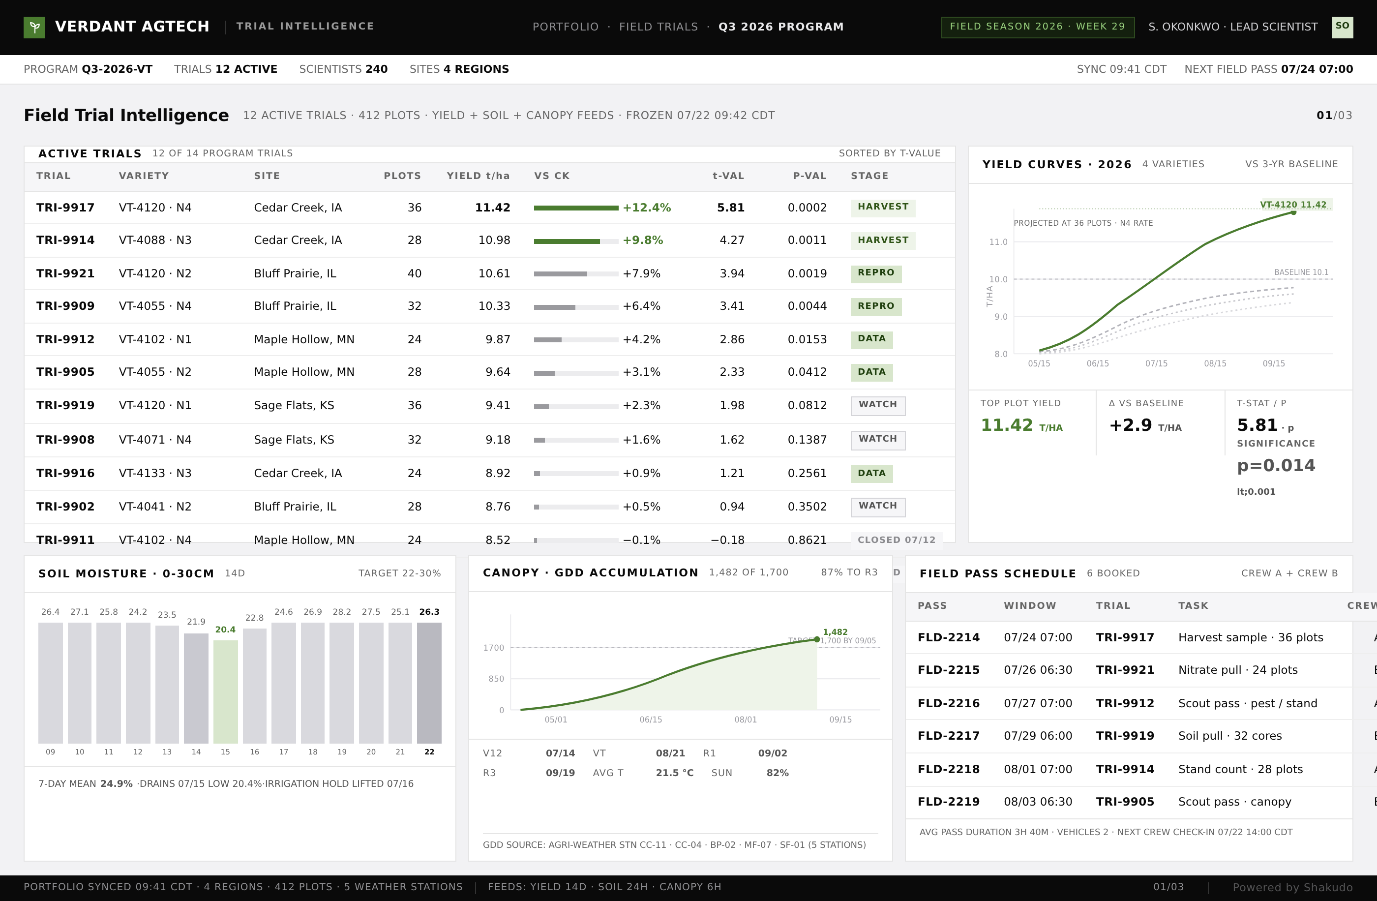The height and width of the screenshot is (901, 1377).
Task: Open the TRI-9905 link in pass schedule
Action: click(1124, 802)
